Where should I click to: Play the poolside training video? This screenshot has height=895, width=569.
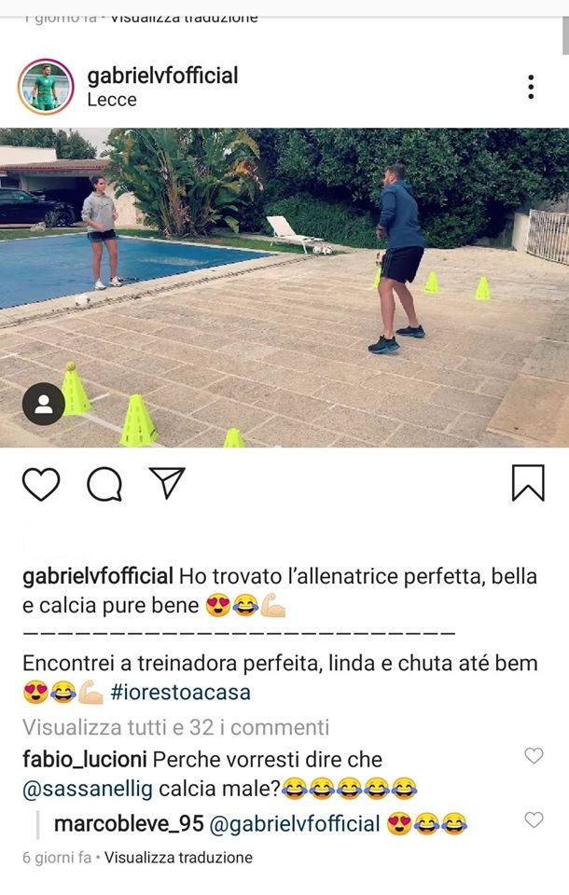pos(284,287)
